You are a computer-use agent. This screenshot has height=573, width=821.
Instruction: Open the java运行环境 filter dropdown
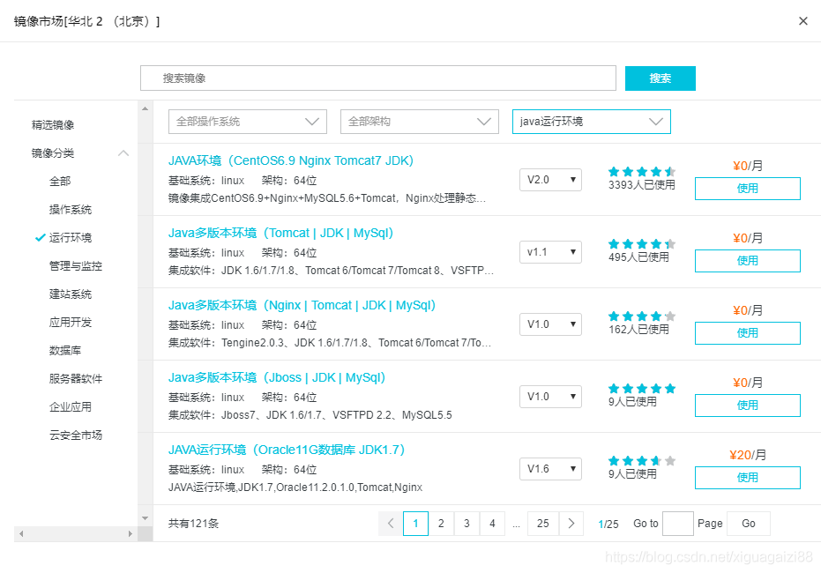[591, 121]
